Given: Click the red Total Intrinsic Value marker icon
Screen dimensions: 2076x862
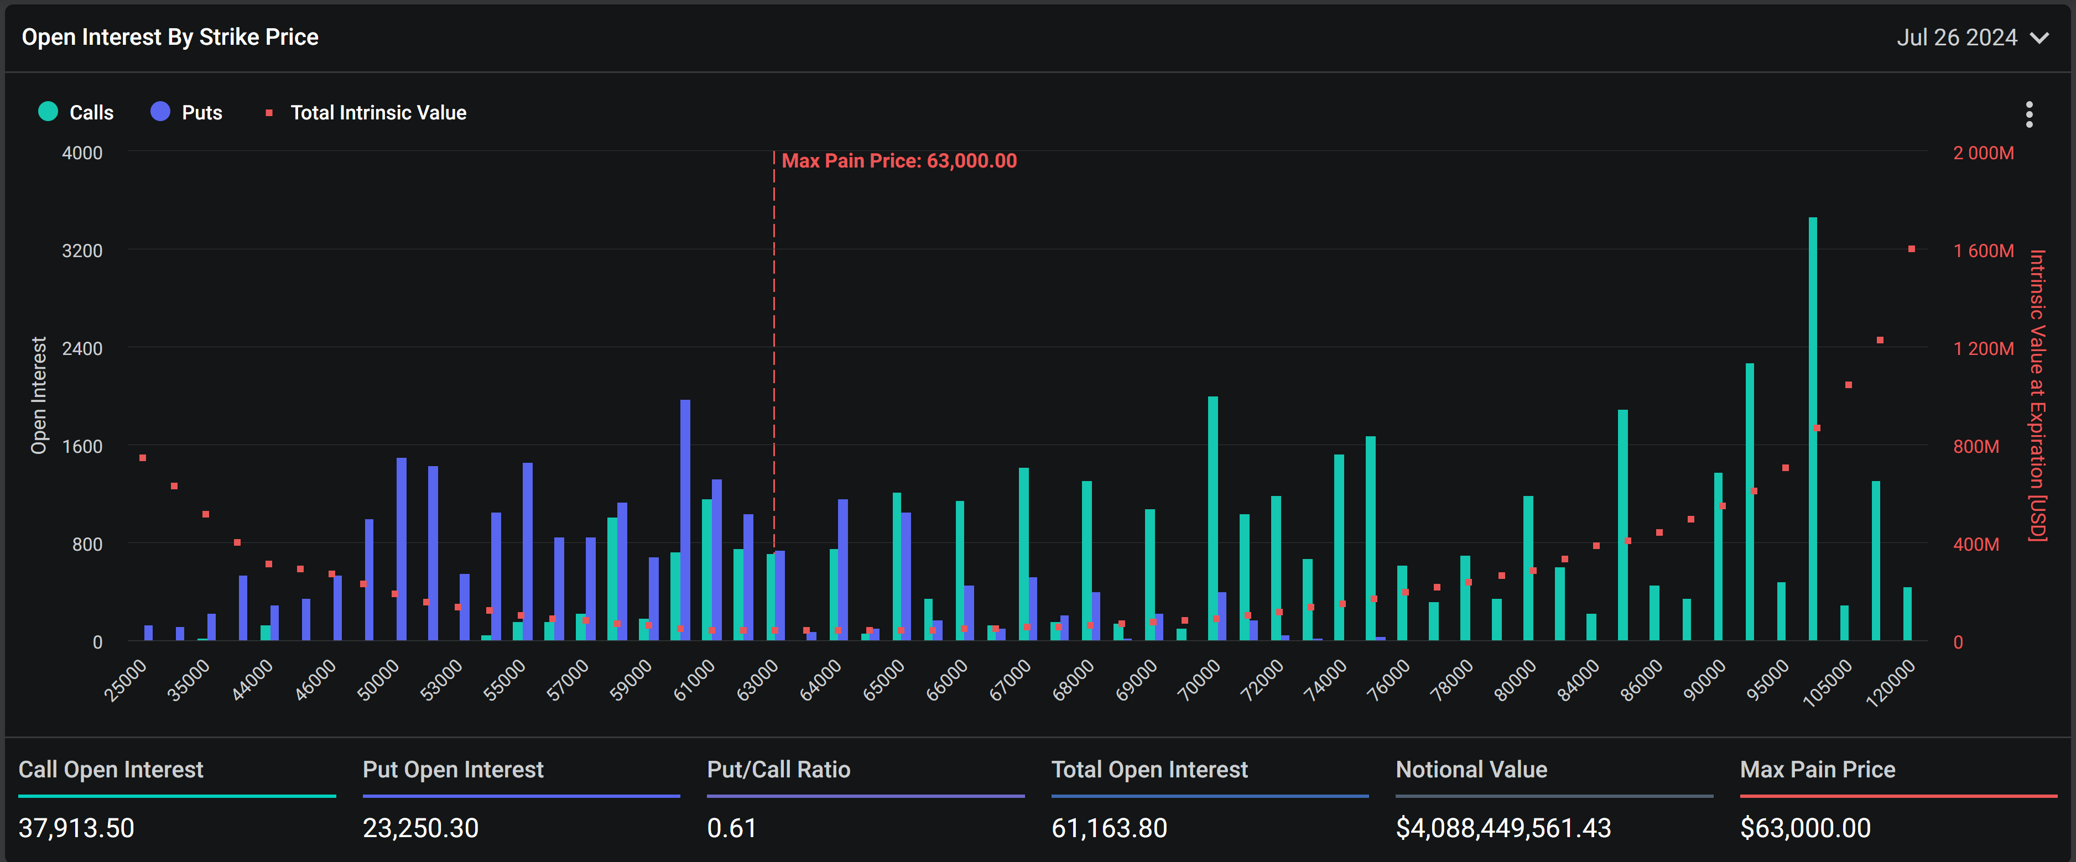Looking at the screenshot, I should point(269,113).
